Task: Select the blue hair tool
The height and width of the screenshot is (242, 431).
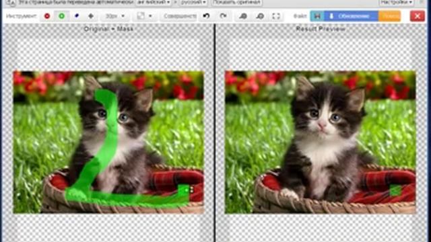Action: (77, 16)
